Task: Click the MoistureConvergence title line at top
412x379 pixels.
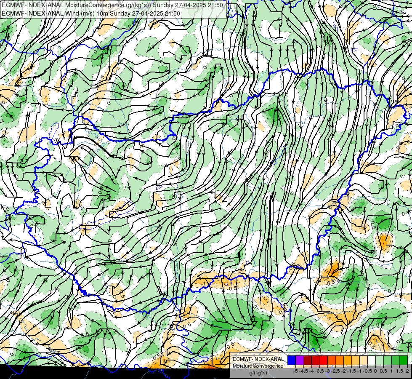Action: tap(112, 5)
